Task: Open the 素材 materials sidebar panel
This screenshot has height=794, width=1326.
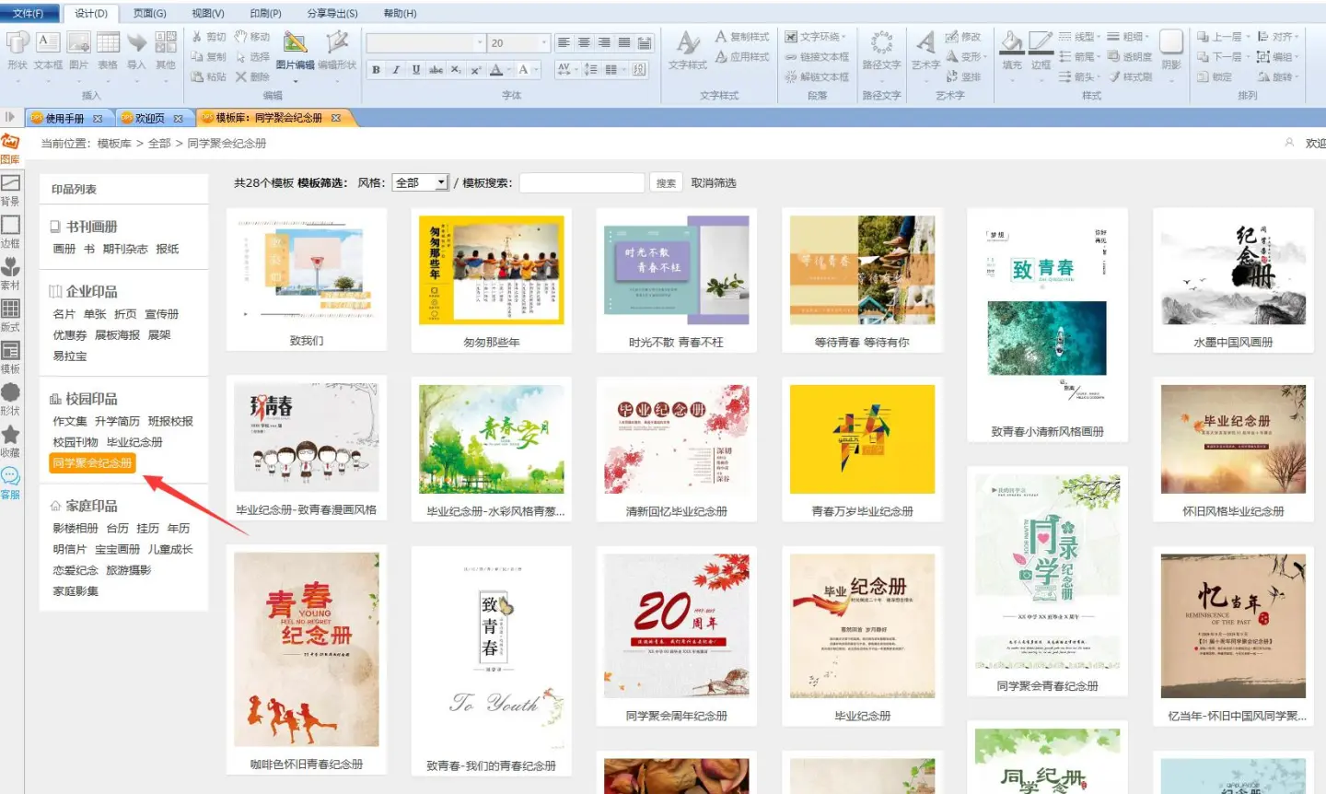Action: click(x=10, y=273)
